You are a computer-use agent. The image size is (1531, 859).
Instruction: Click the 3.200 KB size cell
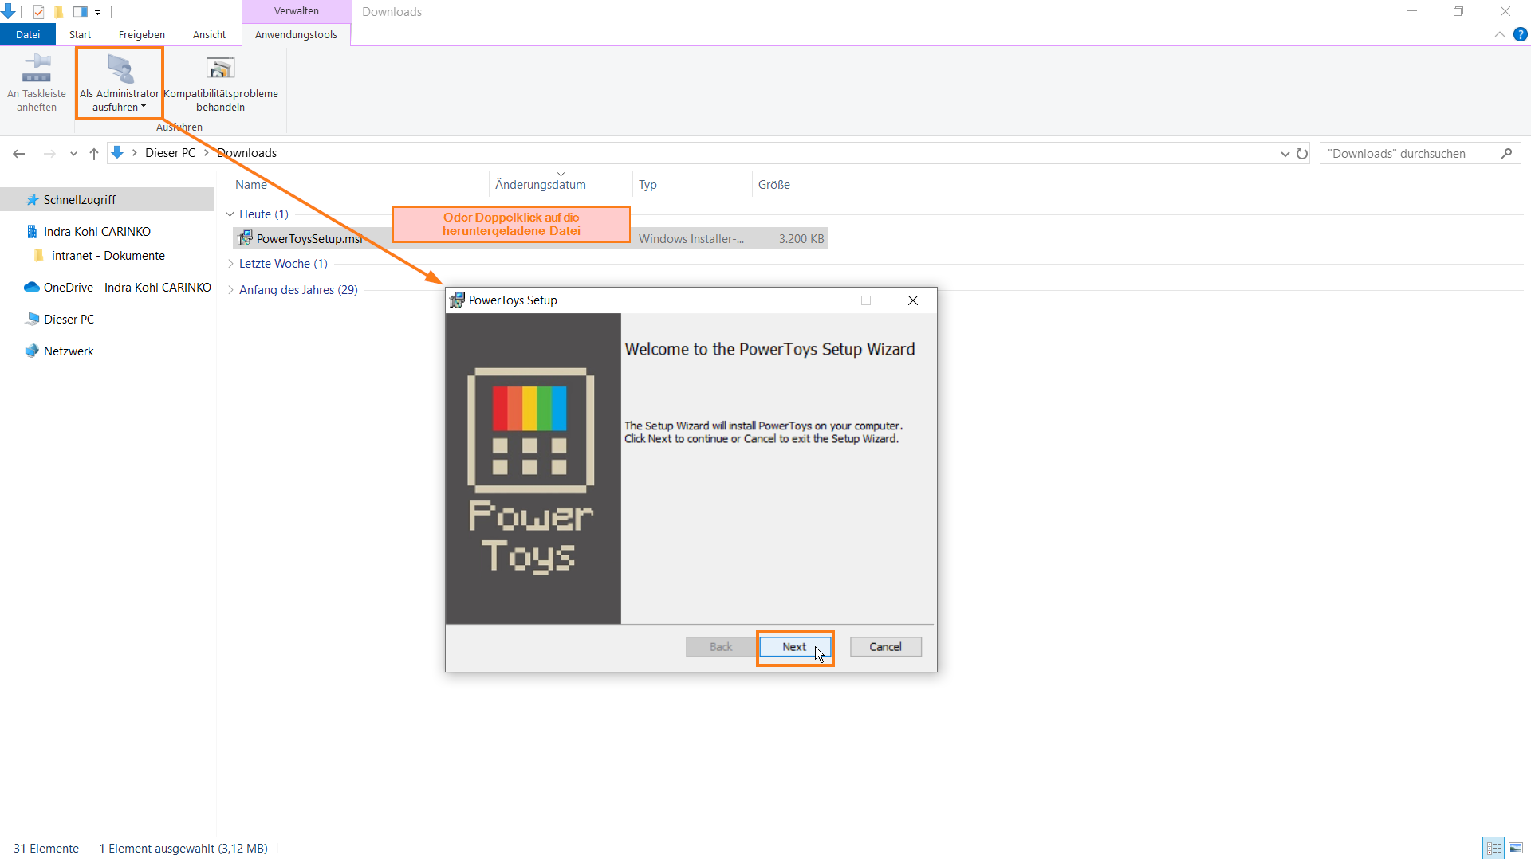pyautogui.click(x=801, y=239)
